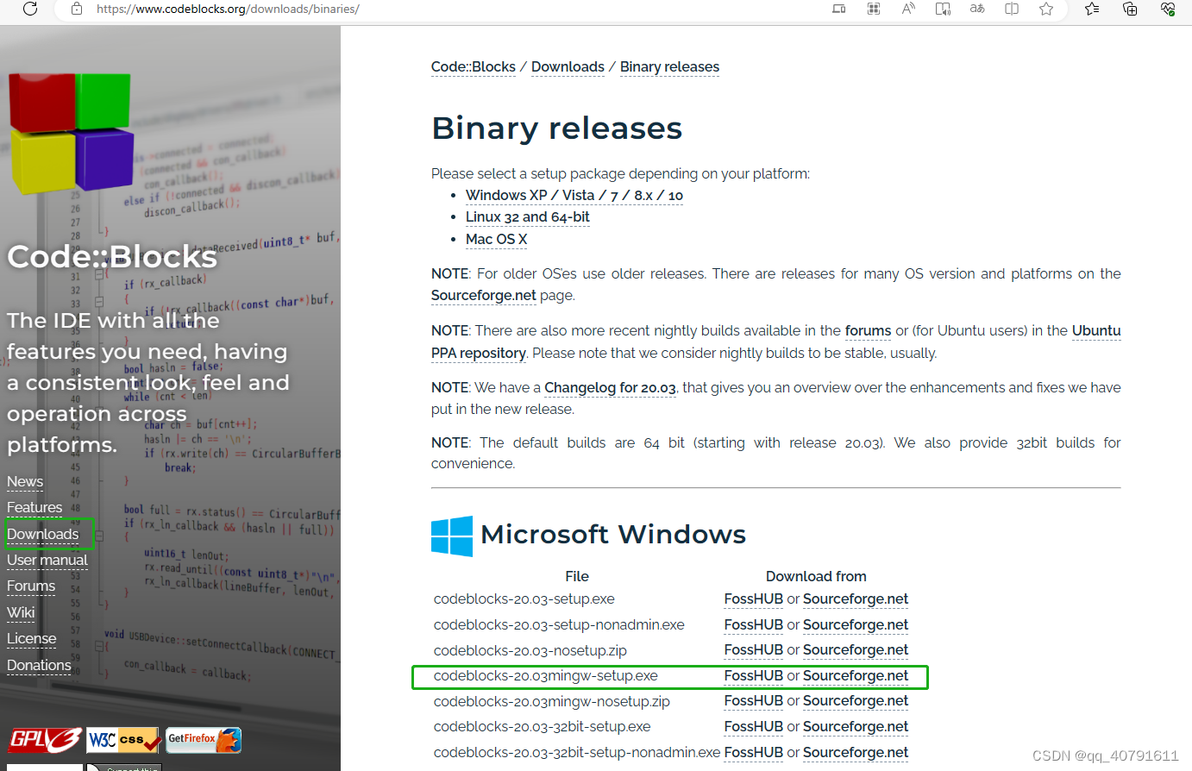Download codeblocks-20.03-setup.exe from FossHUB

[754, 599]
